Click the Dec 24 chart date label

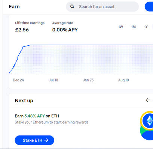(18, 80)
